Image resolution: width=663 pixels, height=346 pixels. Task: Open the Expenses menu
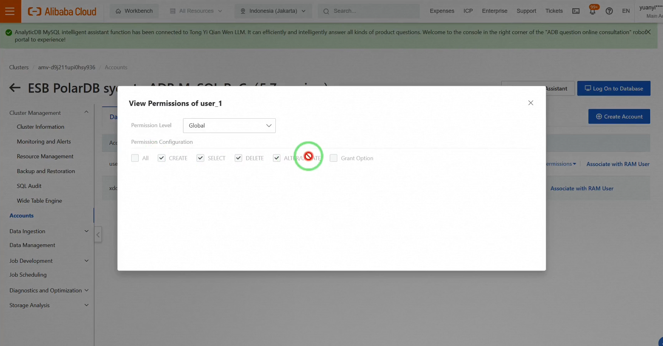[442, 11]
